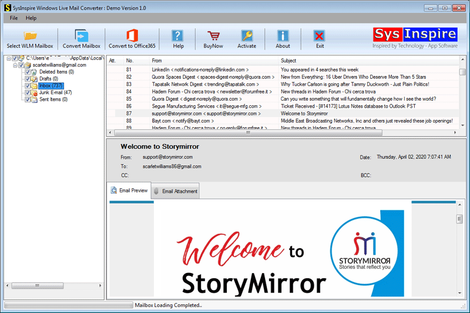The image size is (470, 313).
Task: Click the Deleted Items folder icon
Action: pos(34,72)
